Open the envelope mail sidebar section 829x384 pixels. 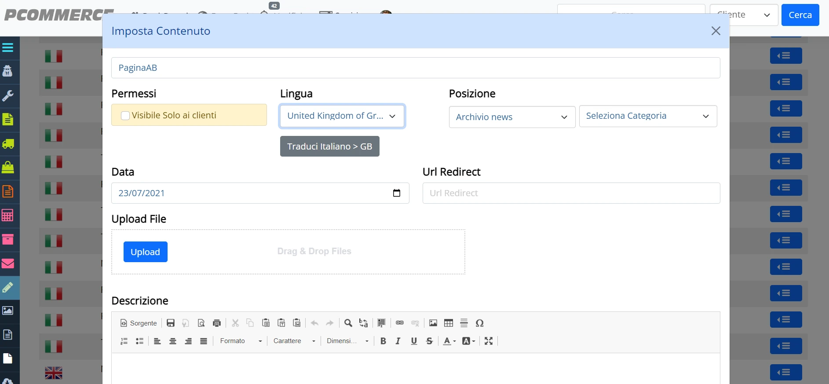[8, 263]
